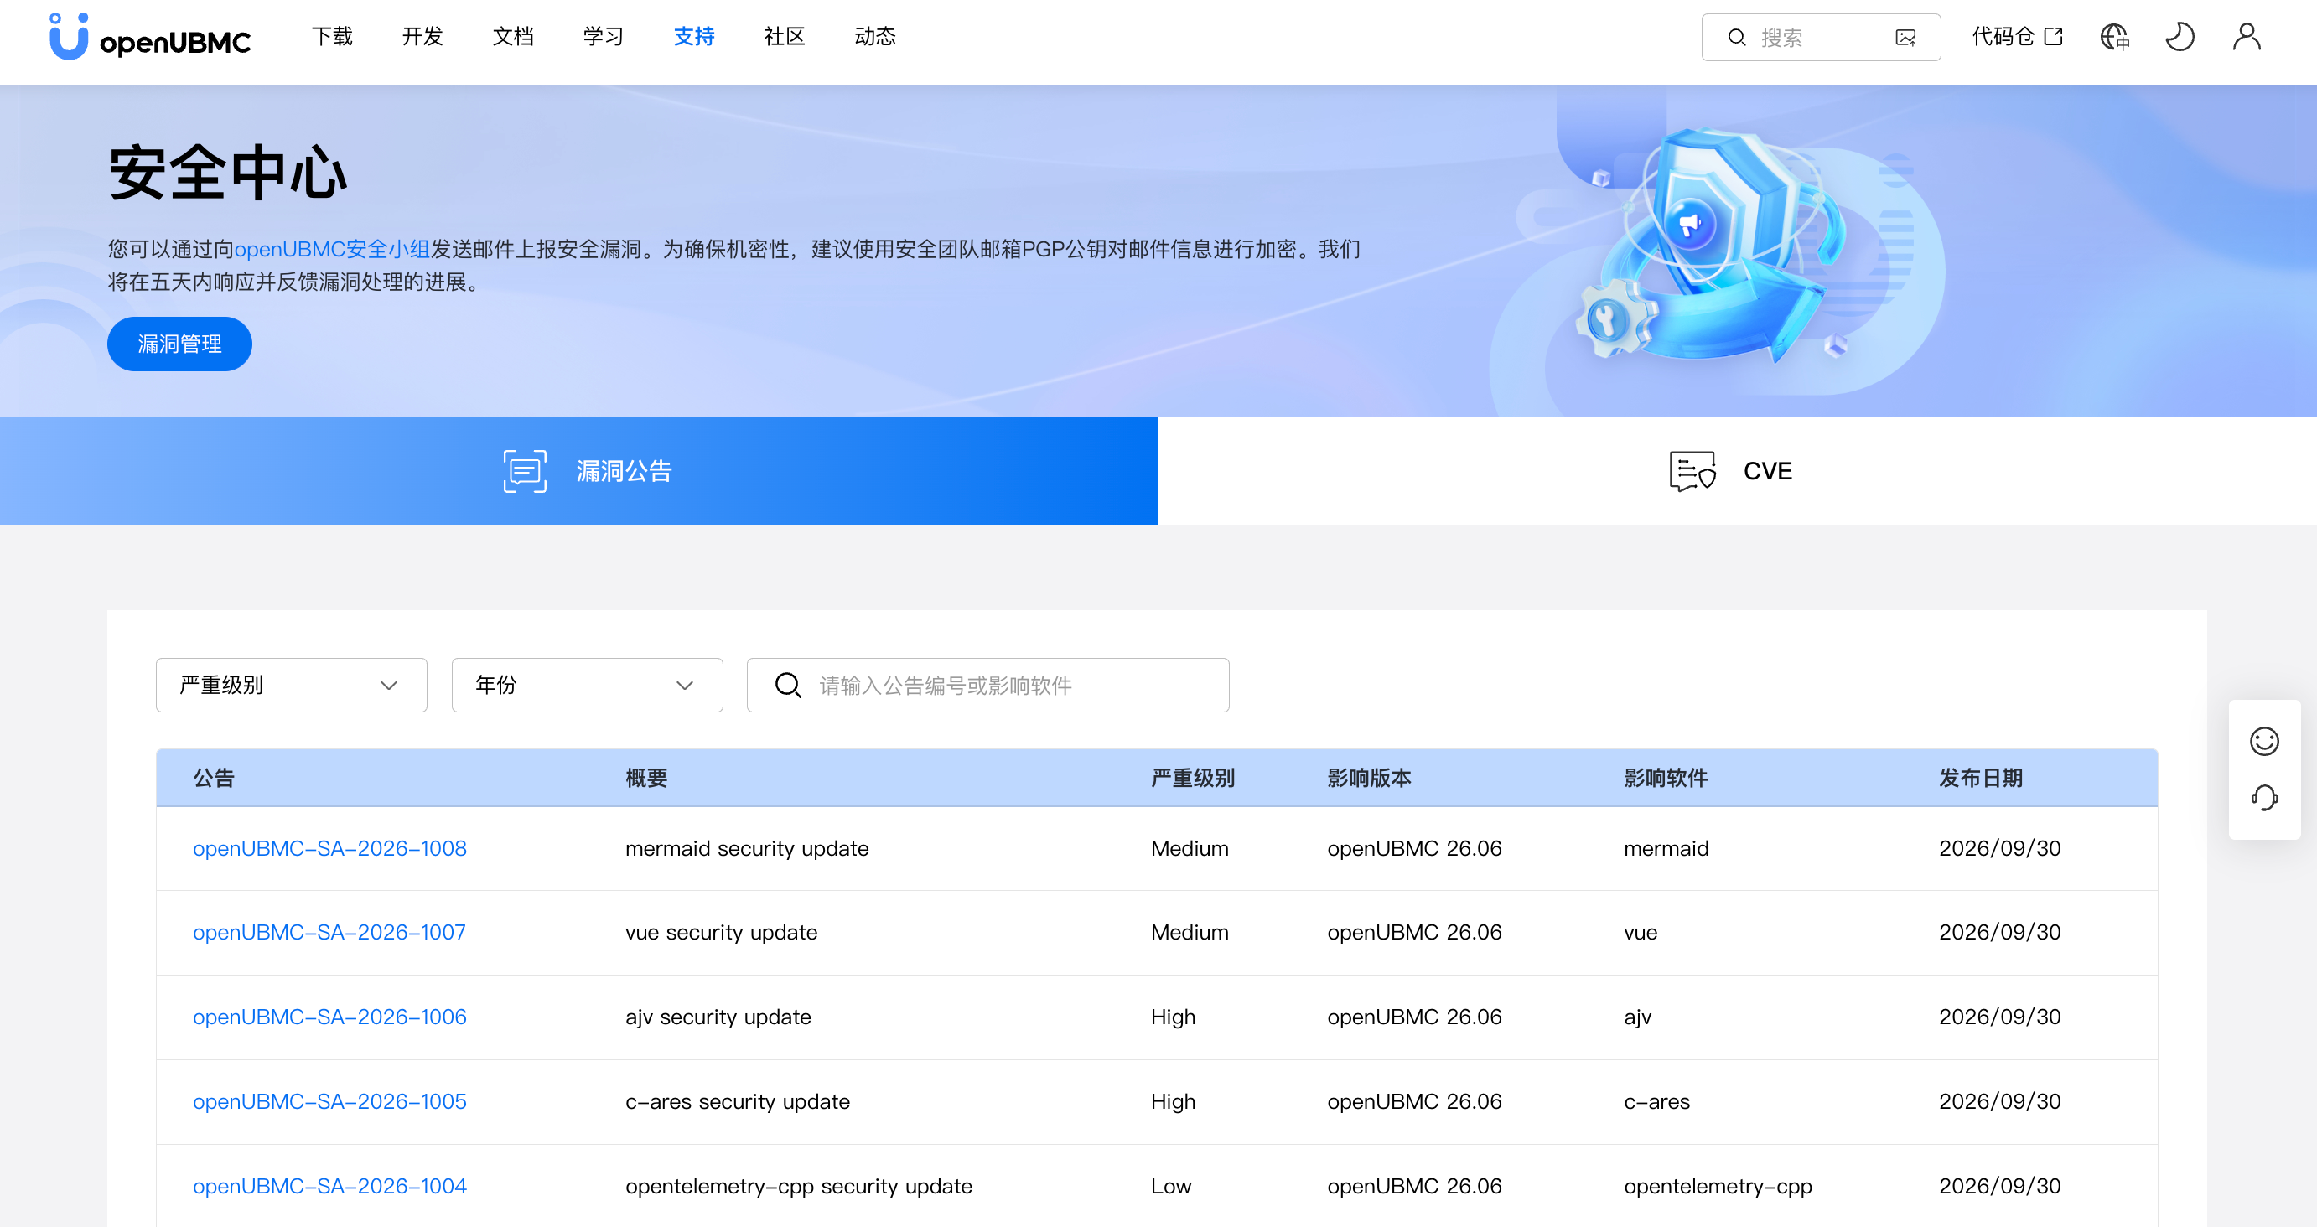Open the 年份 dropdown
The image size is (2317, 1227).
coord(588,686)
